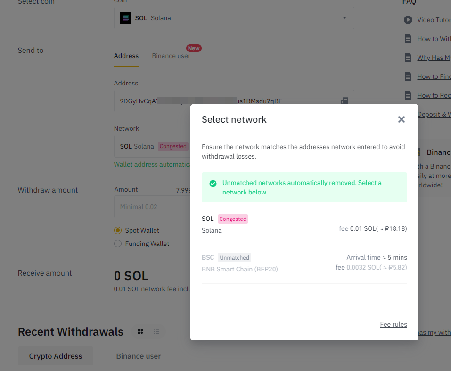This screenshot has height=371, width=451.
Task: Close the Select network dialog
Action: tap(401, 119)
